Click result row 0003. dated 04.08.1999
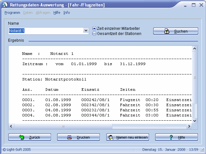206x154 pixels. [x=107, y=110]
